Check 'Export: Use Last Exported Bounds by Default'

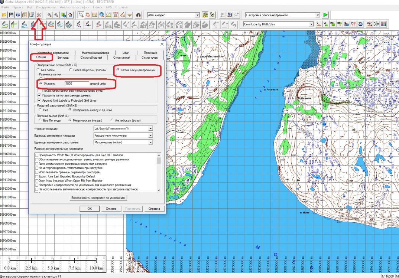36,176
